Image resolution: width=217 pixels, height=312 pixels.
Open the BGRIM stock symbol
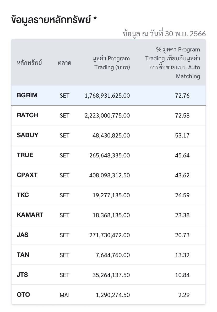[27, 95]
